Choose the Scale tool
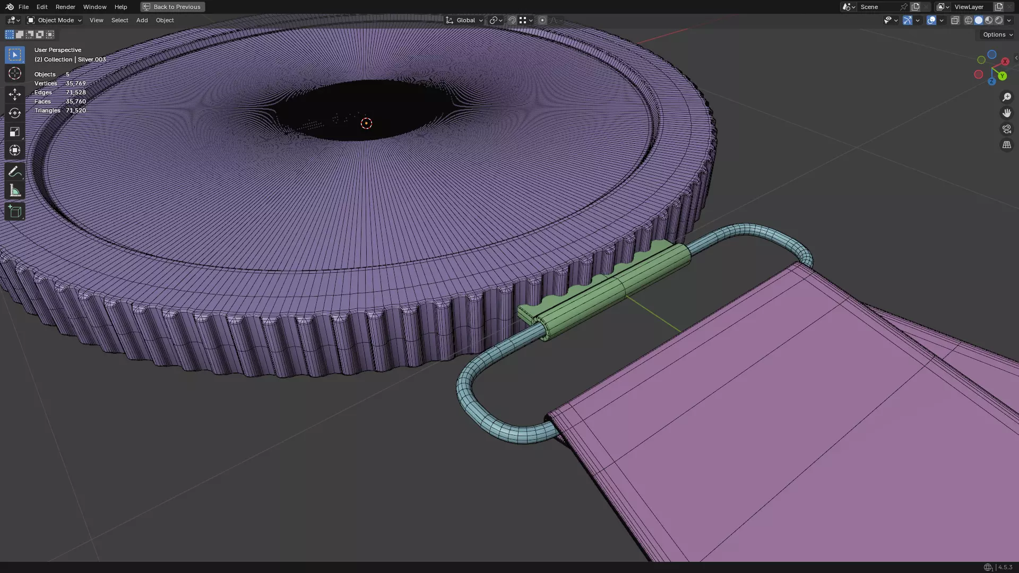Screen dimensions: 1019x573 tap(15, 132)
